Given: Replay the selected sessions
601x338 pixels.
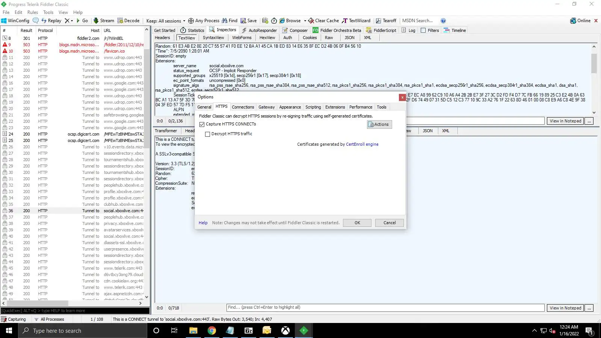Looking at the screenshot, I should (51, 21).
